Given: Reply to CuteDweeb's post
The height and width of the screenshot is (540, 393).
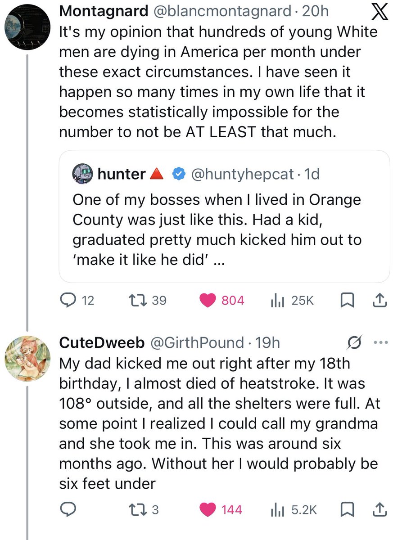Looking at the screenshot, I should pyautogui.click(x=69, y=509).
